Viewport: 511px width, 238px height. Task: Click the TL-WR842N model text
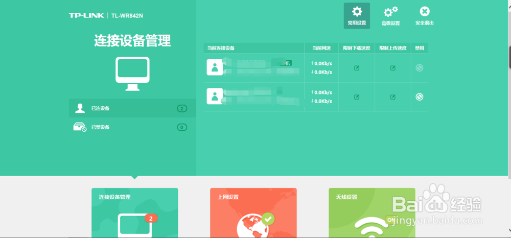pos(127,16)
